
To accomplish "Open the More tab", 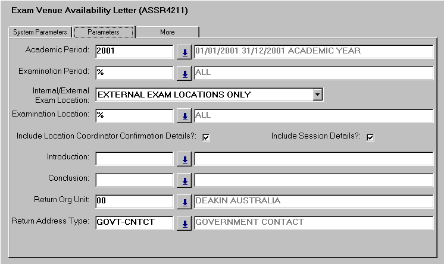I will tap(167, 32).
